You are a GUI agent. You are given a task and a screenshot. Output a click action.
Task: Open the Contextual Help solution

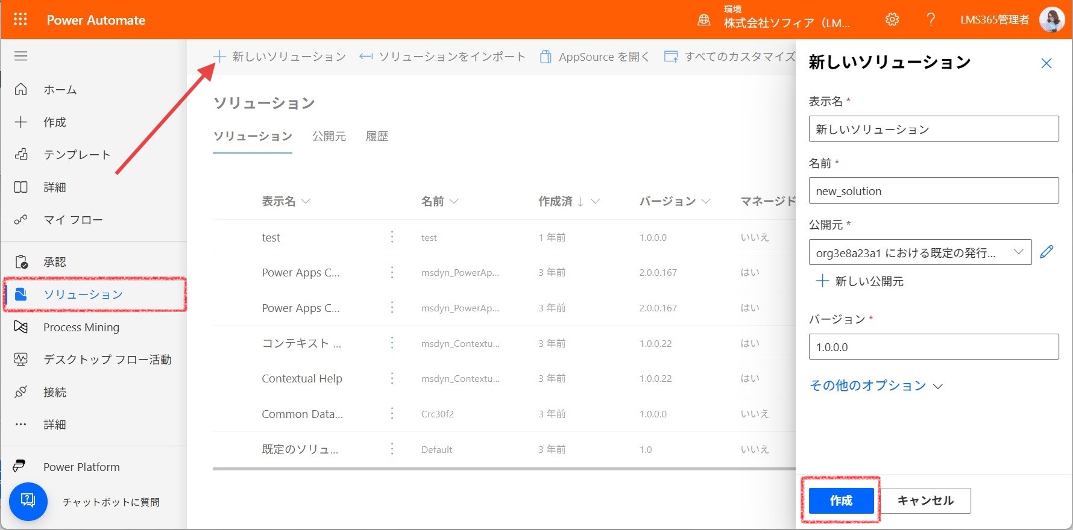[x=301, y=378]
